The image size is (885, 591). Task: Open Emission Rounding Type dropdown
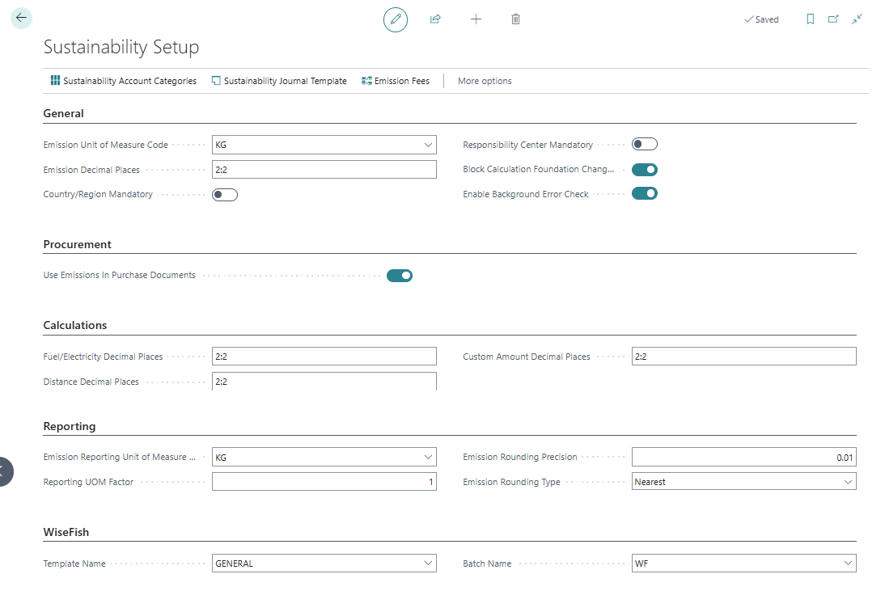pyautogui.click(x=848, y=482)
